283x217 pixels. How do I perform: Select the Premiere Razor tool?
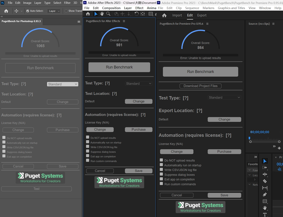click(265, 181)
